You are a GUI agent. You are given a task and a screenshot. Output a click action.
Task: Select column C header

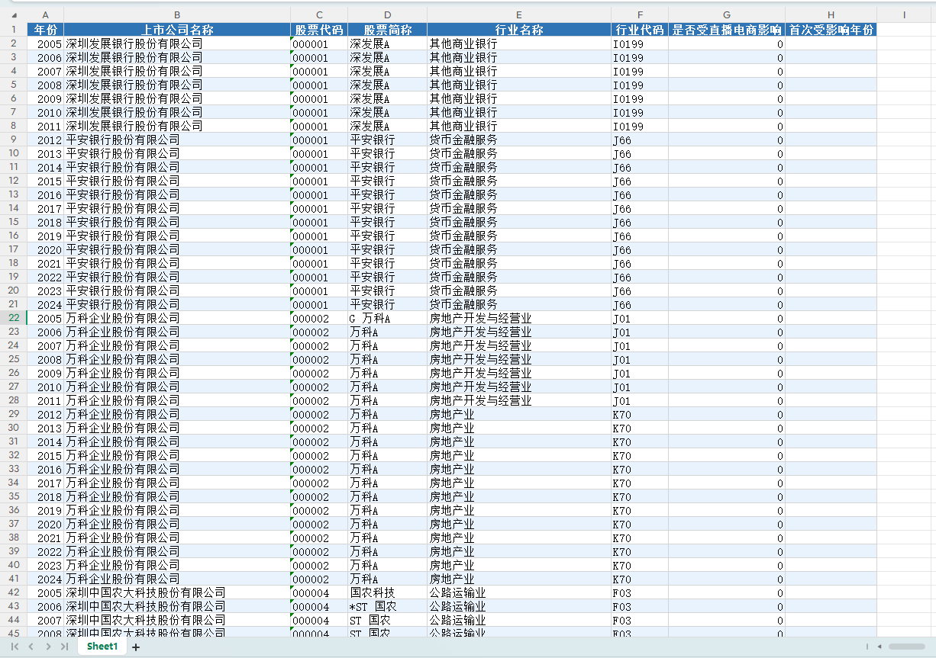(x=319, y=15)
